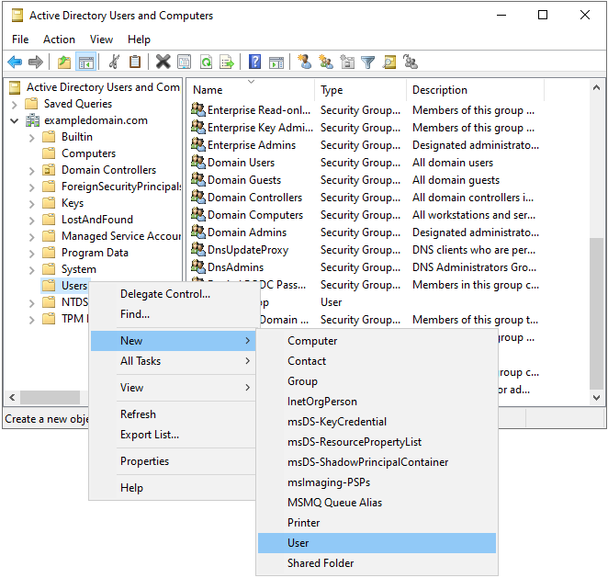This screenshot has height=578, width=608.
Task: Select Printer in the New submenu
Action: pos(377,523)
